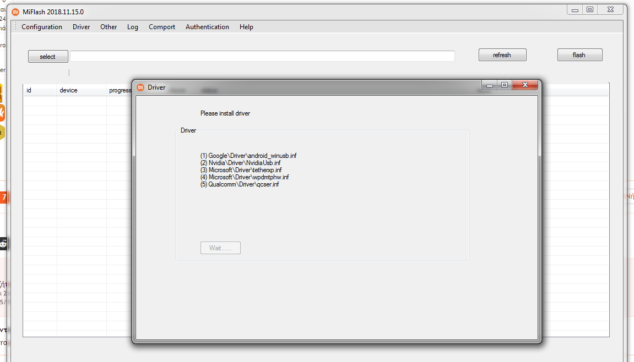Click the MiFlash title bar icon
This screenshot has width=634, height=362.
[15, 12]
